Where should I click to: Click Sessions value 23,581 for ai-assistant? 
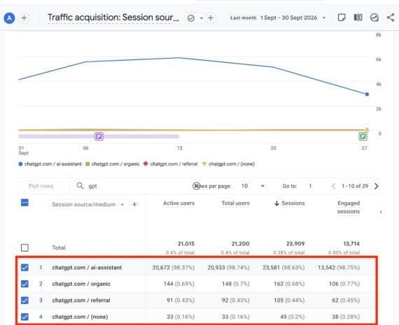tap(272, 268)
